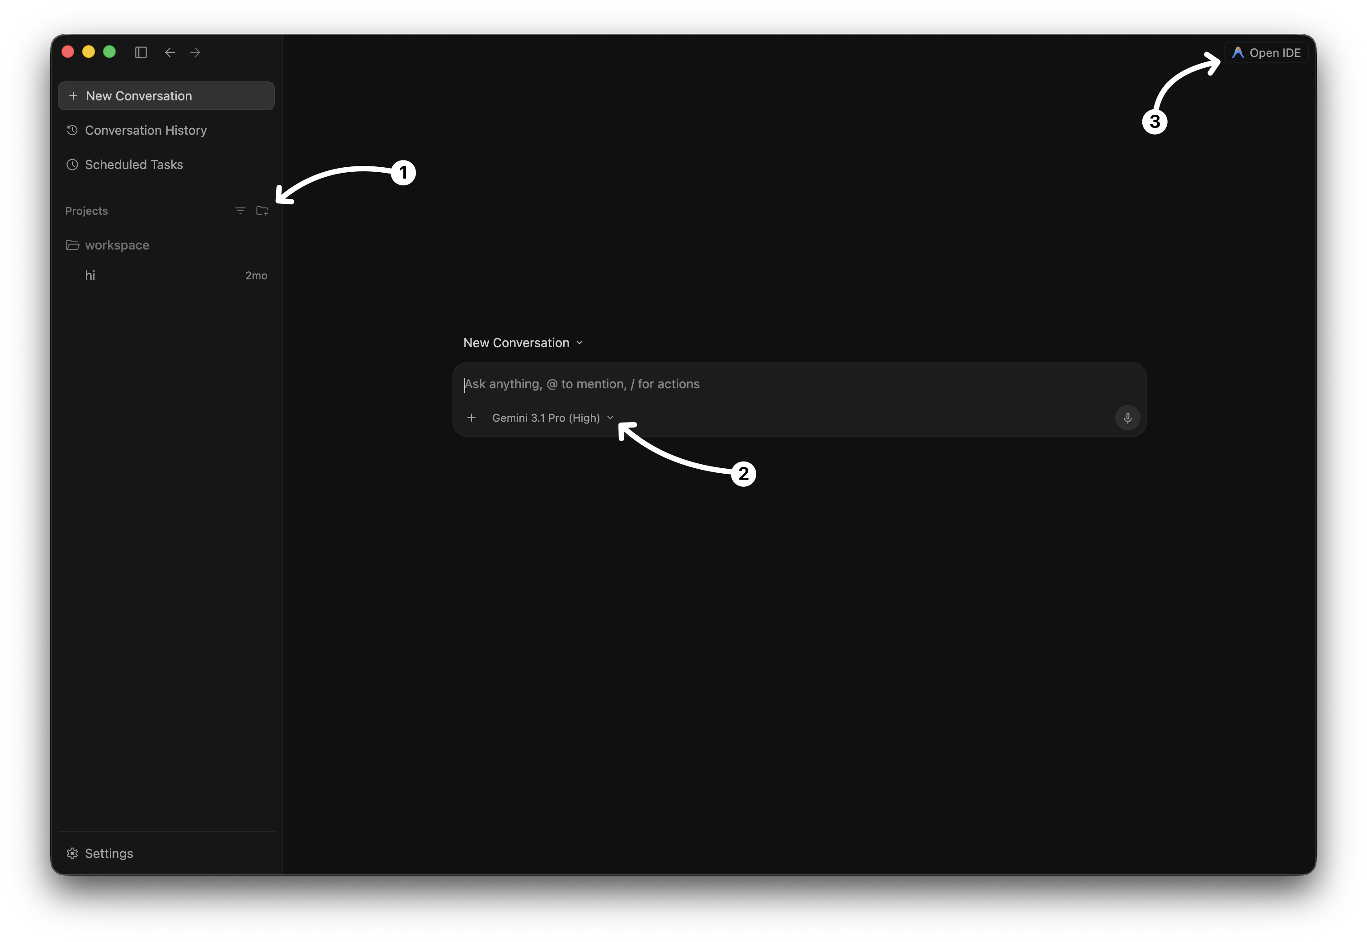This screenshot has width=1367, height=942.
Task: Expand the New Conversation title dropdown
Action: [523, 343]
